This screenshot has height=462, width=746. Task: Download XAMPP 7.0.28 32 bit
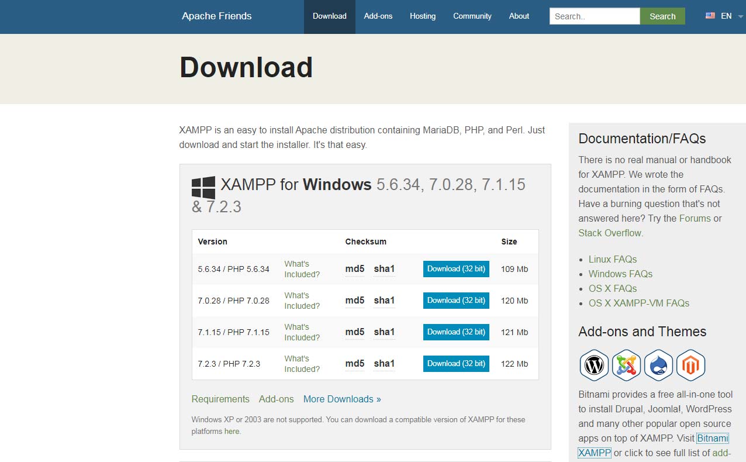pos(456,301)
